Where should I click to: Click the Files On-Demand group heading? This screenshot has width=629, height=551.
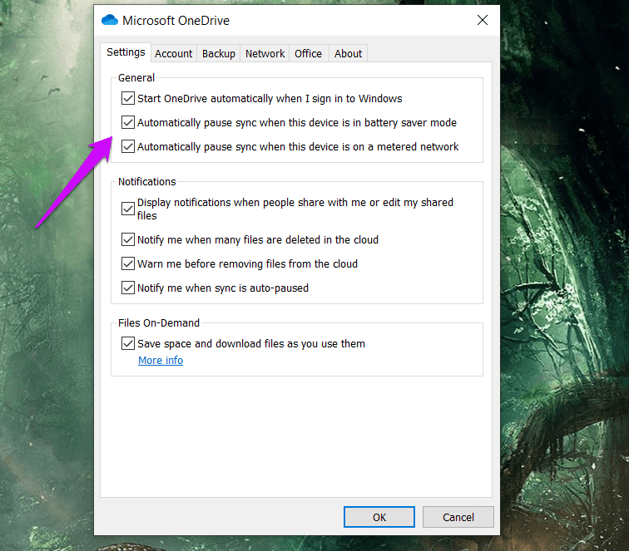click(159, 323)
